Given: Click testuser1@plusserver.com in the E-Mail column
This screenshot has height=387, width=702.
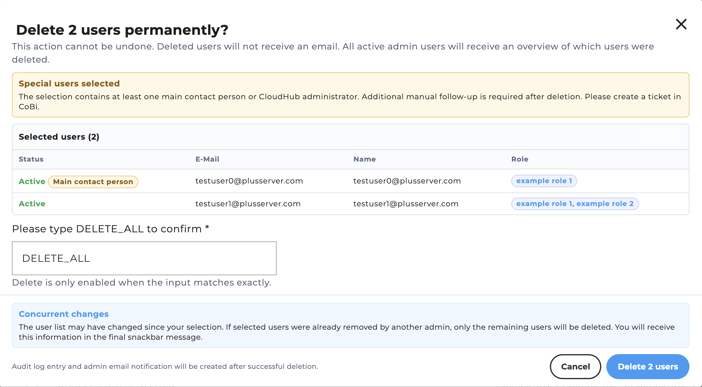Looking at the screenshot, I should pos(248,204).
